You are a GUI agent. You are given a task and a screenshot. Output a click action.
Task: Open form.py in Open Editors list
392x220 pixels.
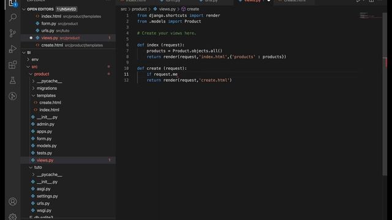[68, 23]
